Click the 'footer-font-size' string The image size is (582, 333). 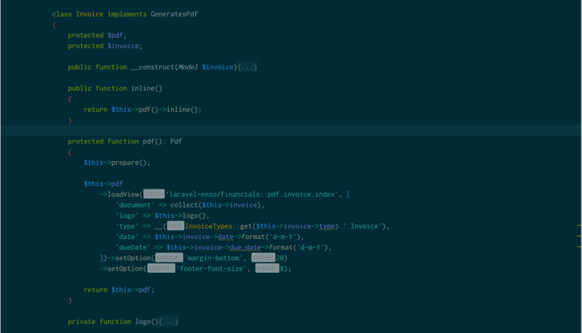tap(212, 268)
